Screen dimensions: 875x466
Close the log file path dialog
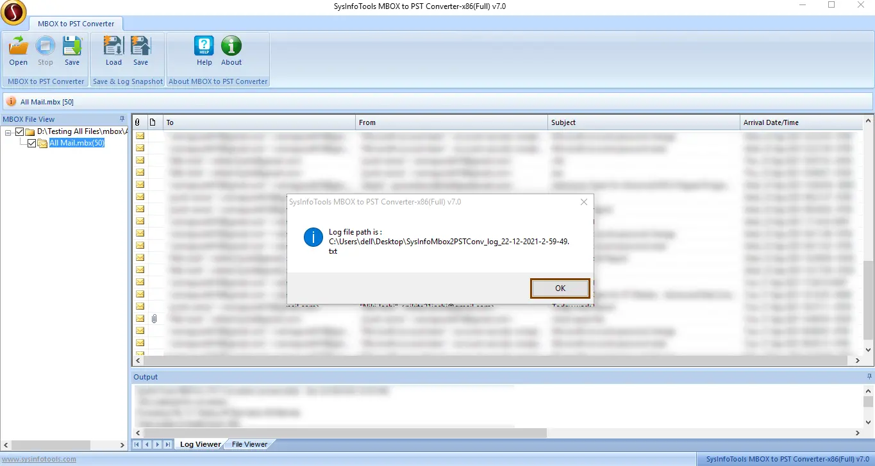[584, 202]
